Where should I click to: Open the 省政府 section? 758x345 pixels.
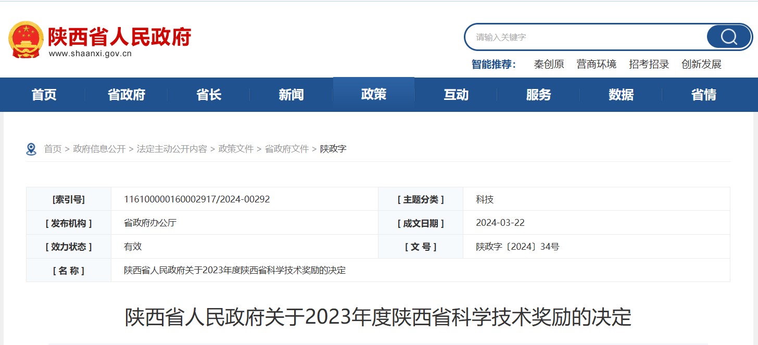click(126, 94)
